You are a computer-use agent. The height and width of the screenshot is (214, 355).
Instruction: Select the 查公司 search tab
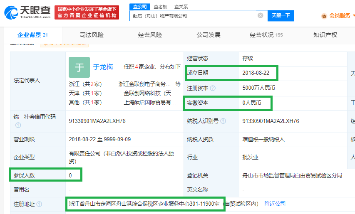[140, 7]
